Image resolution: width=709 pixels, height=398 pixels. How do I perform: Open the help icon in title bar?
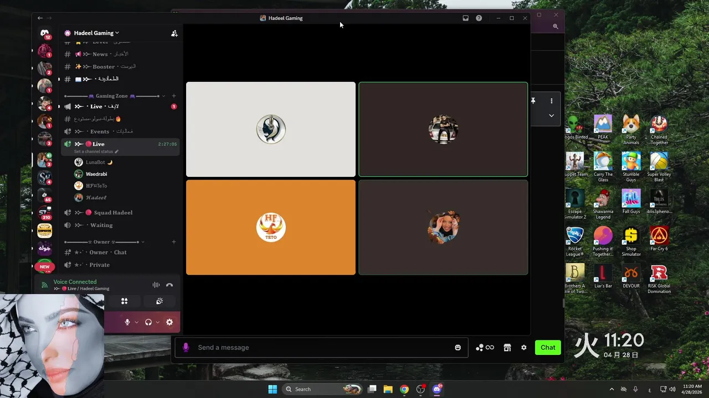click(479, 18)
